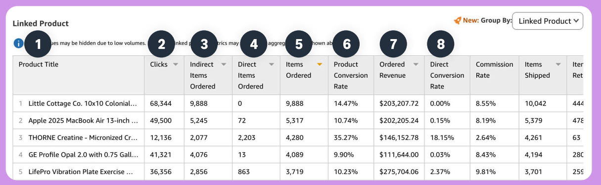601x185 pixels.
Task: Select the 9.81% commission rate cell
Action: (x=494, y=172)
